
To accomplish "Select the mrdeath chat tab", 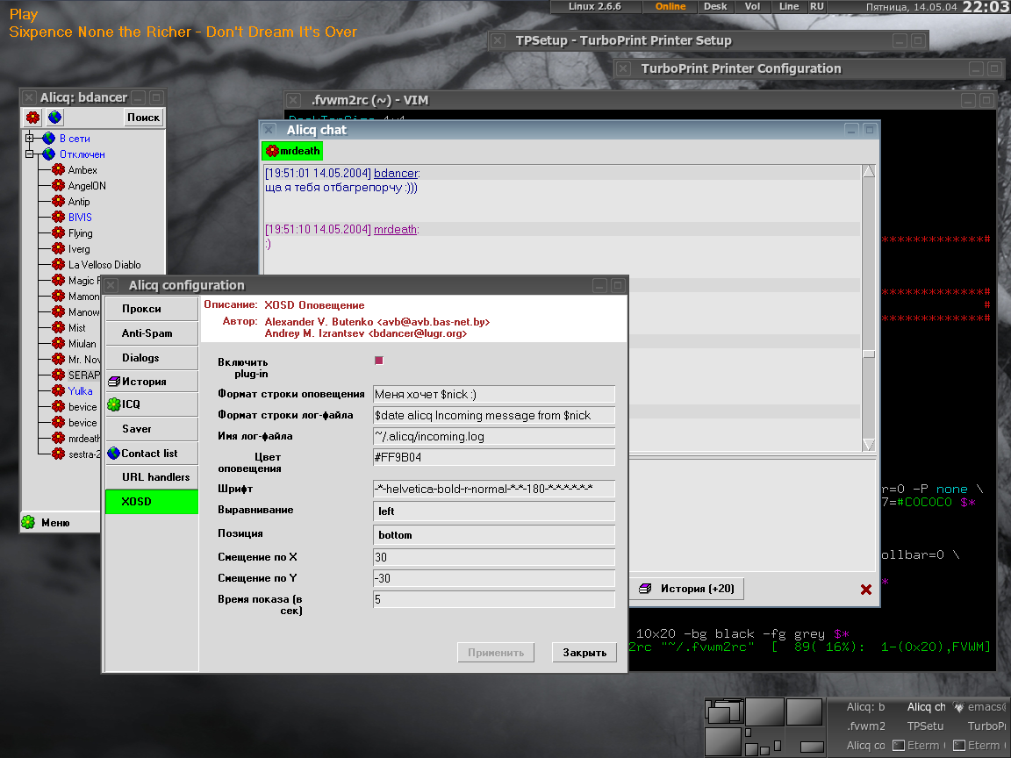I will pyautogui.click(x=293, y=151).
